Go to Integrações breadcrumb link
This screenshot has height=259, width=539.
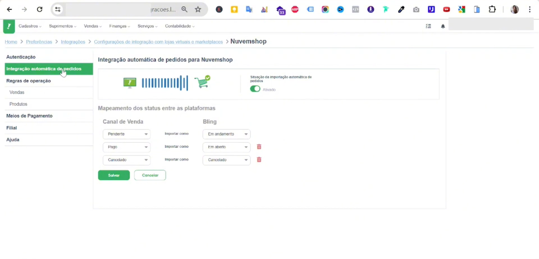[x=73, y=42]
